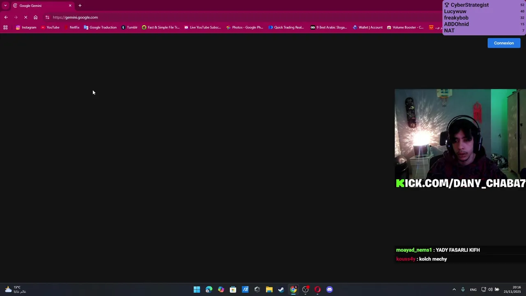The height and width of the screenshot is (296, 526).
Task: Open the YouTube bookmark
Action: point(50,28)
